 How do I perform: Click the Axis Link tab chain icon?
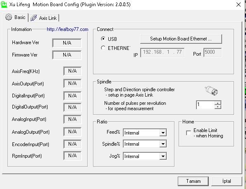point(33,18)
